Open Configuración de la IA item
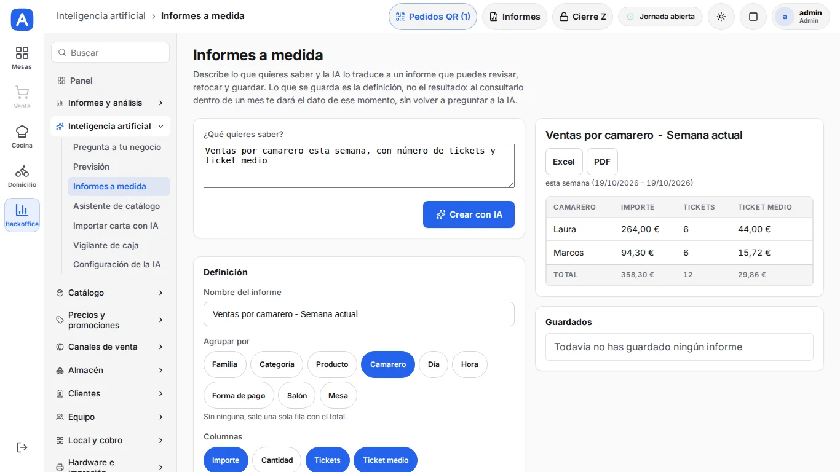Image resolution: width=840 pixels, height=472 pixels. [119, 264]
